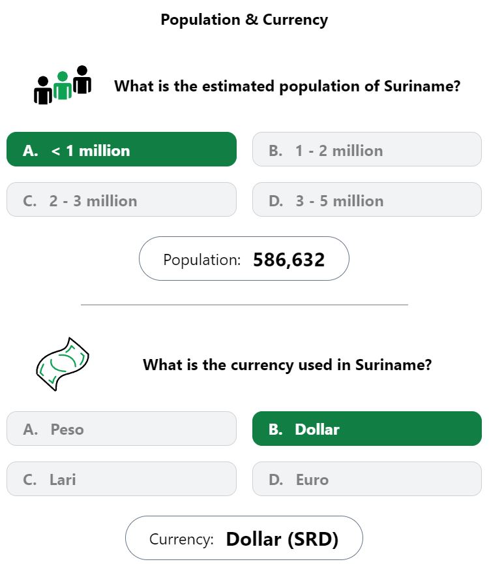Image resolution: width=489 pixels, height=564 pixels.
Task: Pick the Lari currency option
Action: click(x=121, y=479)
